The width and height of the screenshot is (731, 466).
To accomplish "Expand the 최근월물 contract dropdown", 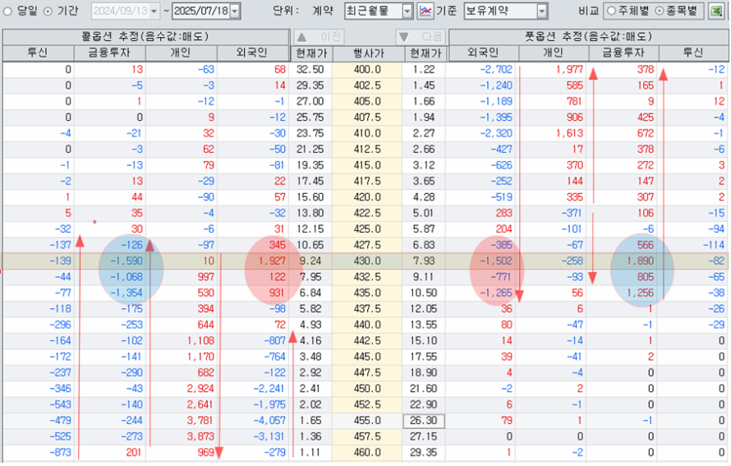I will click(407, 11).
